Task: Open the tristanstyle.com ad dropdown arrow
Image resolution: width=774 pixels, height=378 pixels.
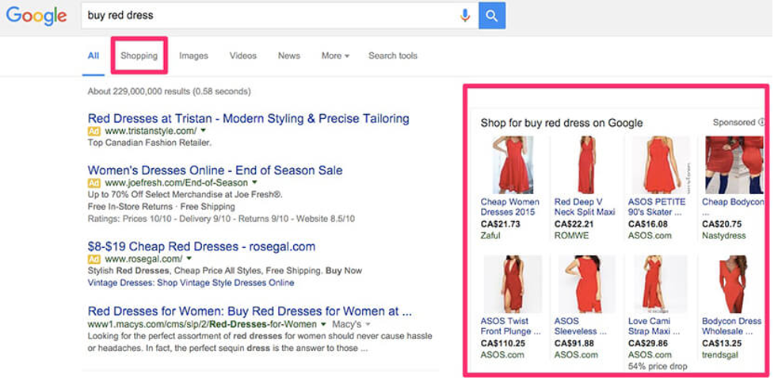Action: click(x=203, y=131)
